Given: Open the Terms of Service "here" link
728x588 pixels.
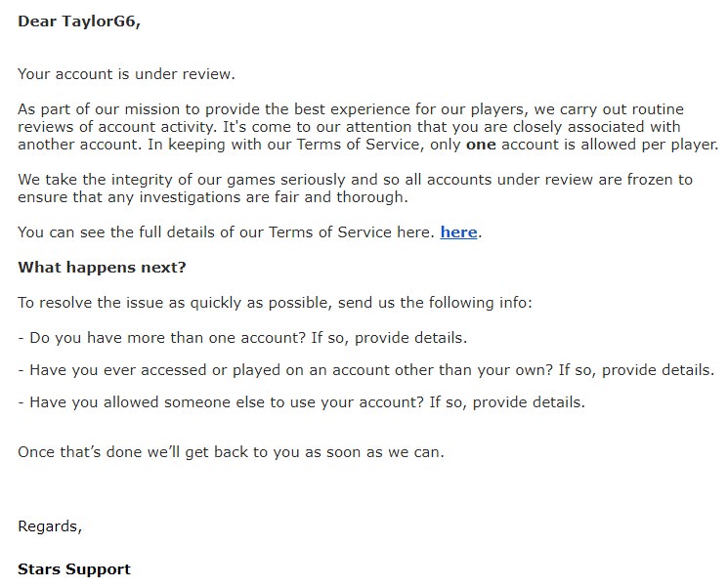Looking at the screenshot, I should 458,231.
